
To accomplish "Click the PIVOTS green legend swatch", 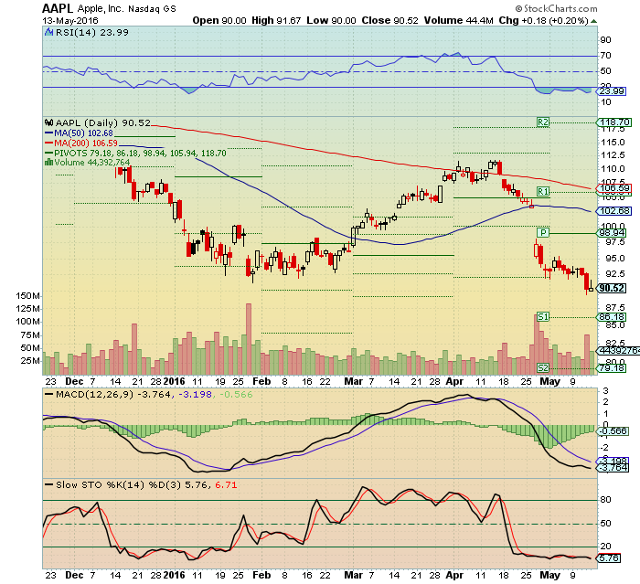I will tap(49, 154).
